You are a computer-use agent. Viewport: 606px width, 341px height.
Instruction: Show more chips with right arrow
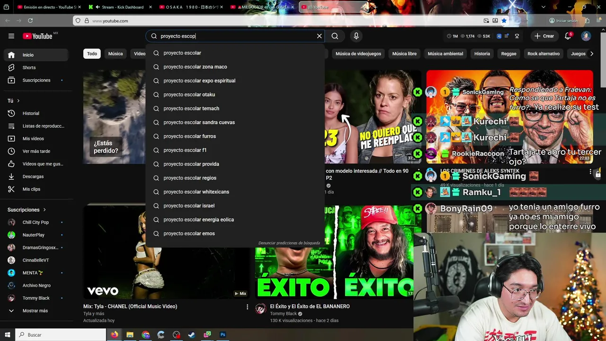[591, 54]
